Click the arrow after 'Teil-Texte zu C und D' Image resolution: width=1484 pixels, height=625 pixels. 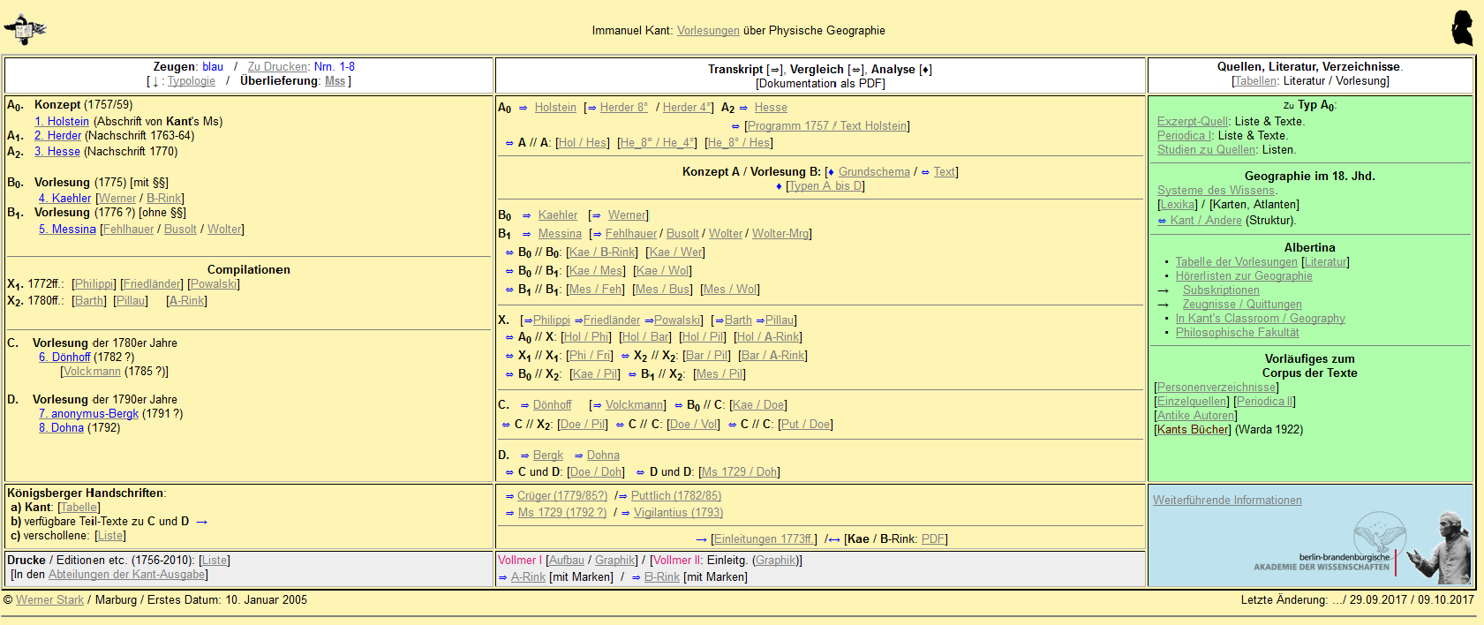(201, 522)
